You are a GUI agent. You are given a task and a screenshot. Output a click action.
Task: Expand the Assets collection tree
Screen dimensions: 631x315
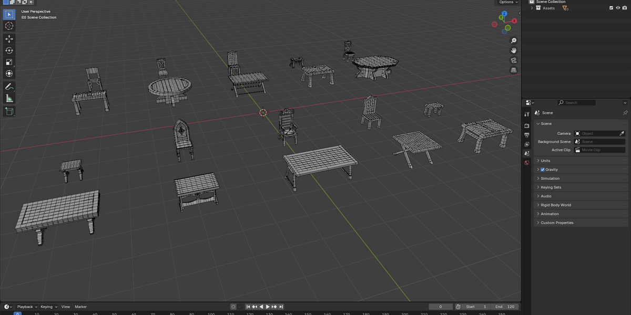tap(532, 8)
